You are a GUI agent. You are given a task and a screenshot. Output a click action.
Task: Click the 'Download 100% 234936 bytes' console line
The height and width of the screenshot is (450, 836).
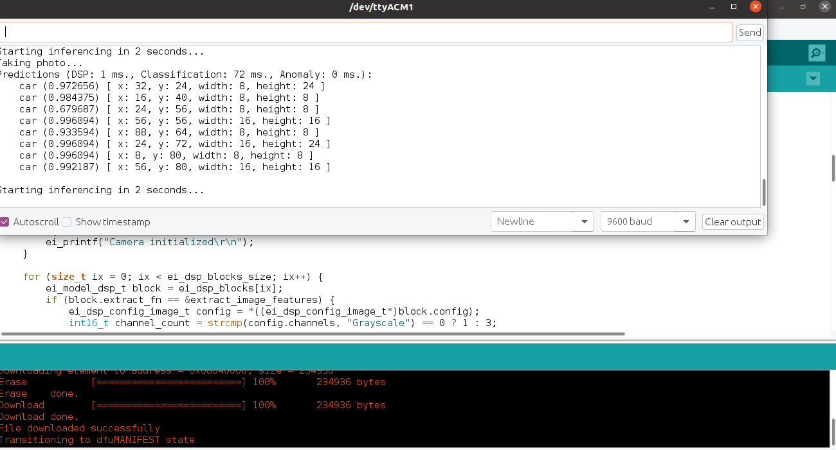tap(192, 405)
